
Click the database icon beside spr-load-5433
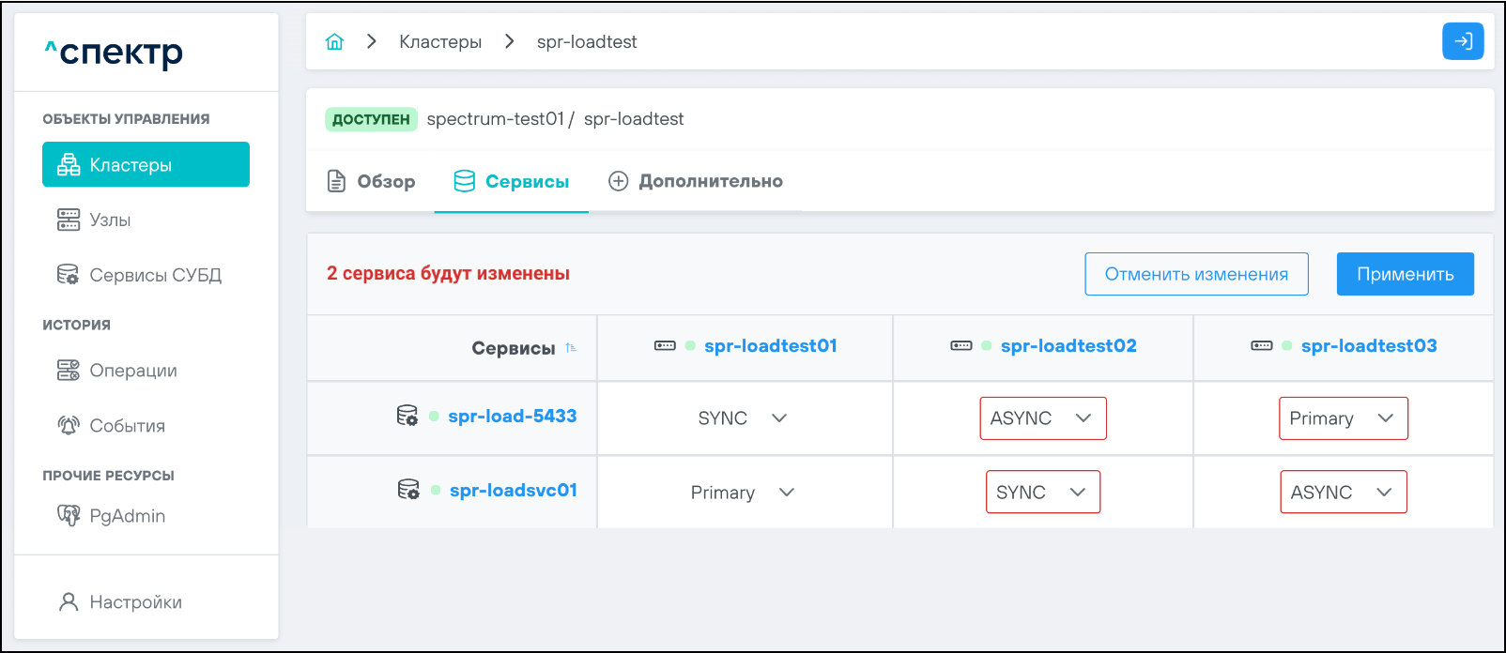[407, 416]
